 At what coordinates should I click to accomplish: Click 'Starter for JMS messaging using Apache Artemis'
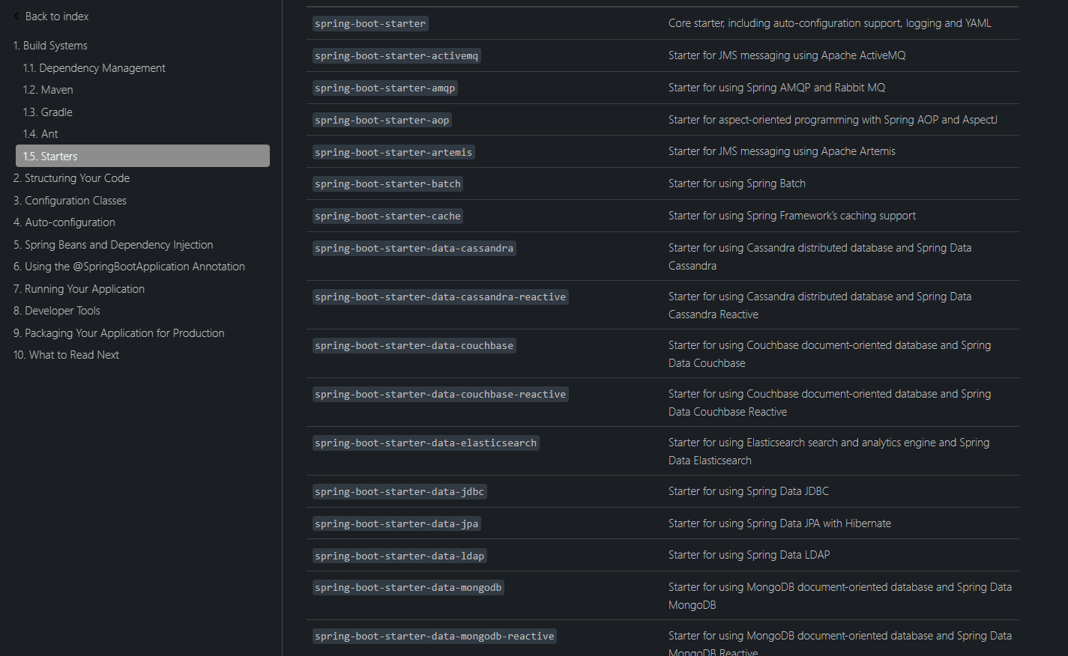[782, 151]
